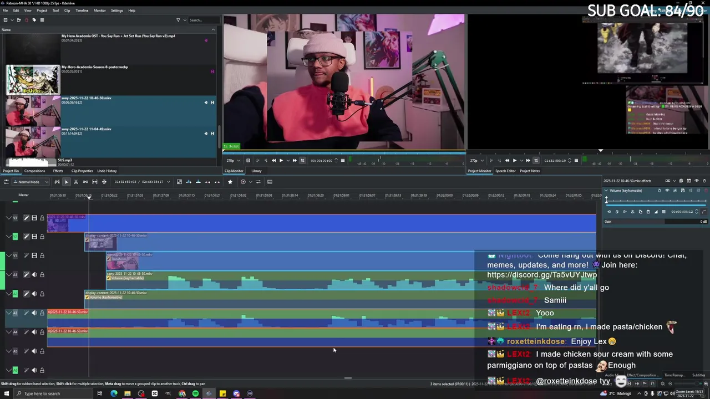Click the mix clips icon in timeline toolbar
This screenshot has height=399, width=710.
(x=57, y=182)
